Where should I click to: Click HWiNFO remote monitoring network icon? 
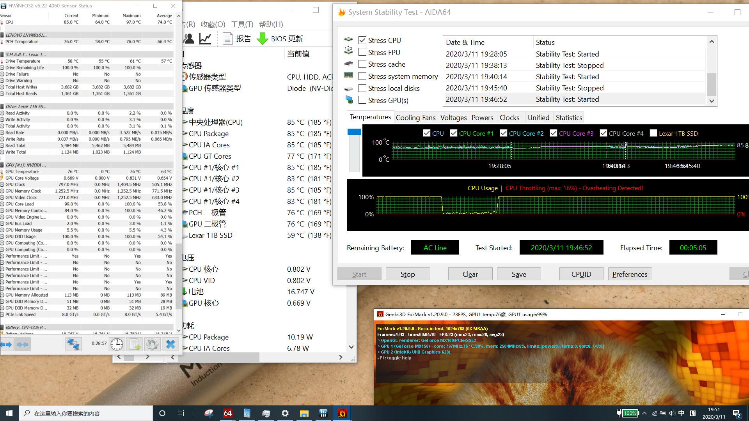click(73, 345)
